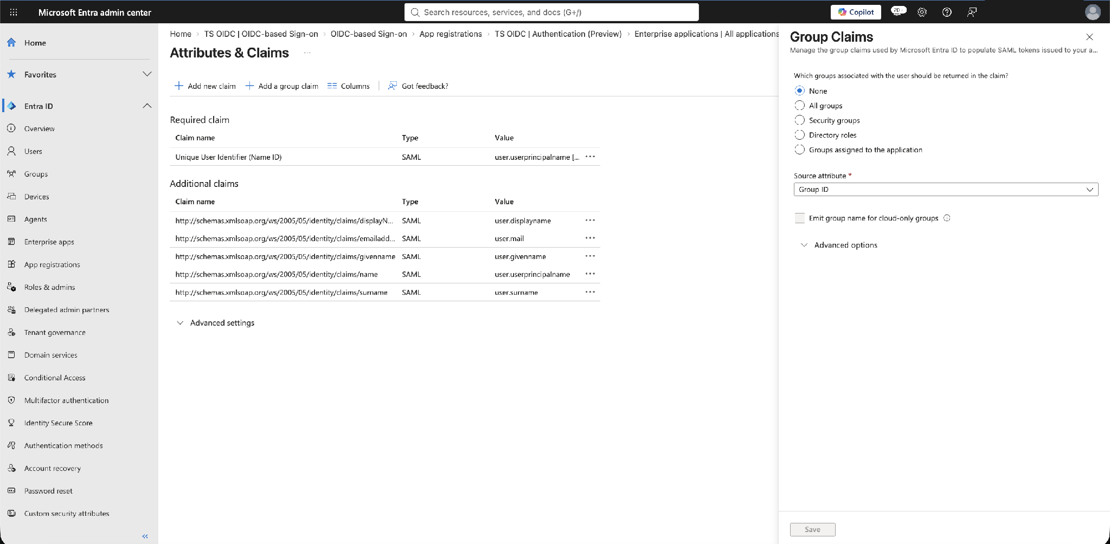Open the account avatar menu

click(1093, 12)
